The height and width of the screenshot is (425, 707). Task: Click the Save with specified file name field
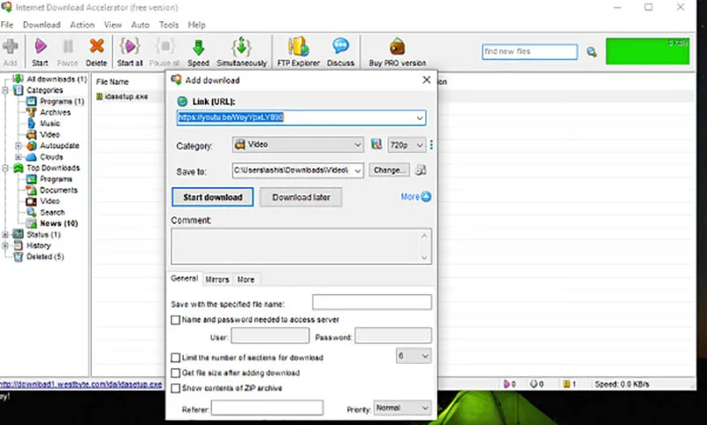tap(371, 302)
